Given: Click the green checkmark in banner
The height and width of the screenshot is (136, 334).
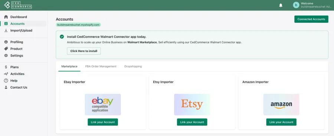Looking at the screenshot, I should [62, 37].
